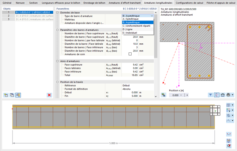Open dropdown arrow next to cube view icon
The width and height of the screenshot is (237, 151).
(x=233, y=105)
